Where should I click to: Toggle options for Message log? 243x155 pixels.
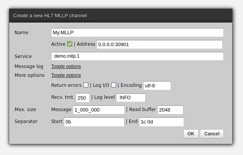(66, 67)
